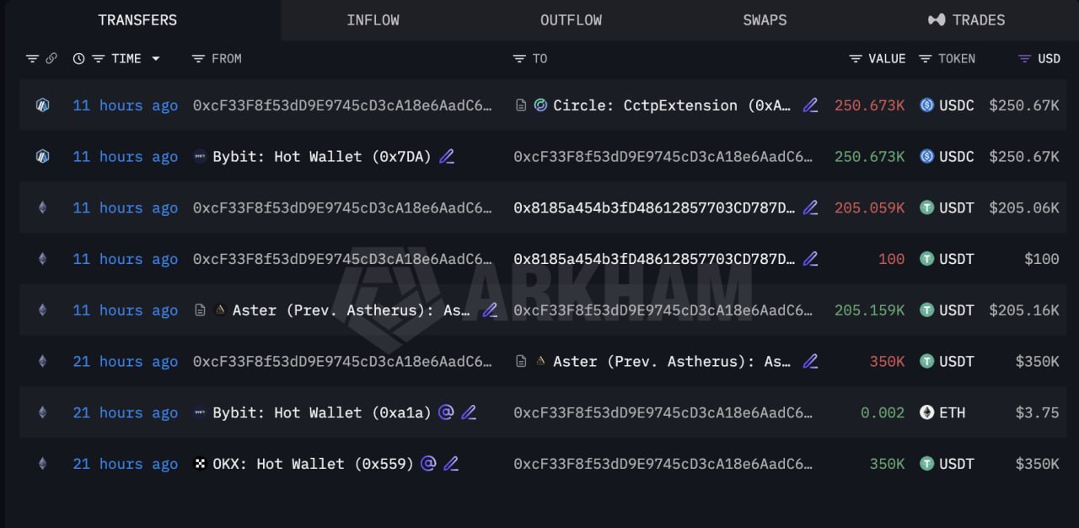The height and width of the screenshot is (528, 1079).
Task: Click the chain link icon in header
Action: (x=51, y=58)
